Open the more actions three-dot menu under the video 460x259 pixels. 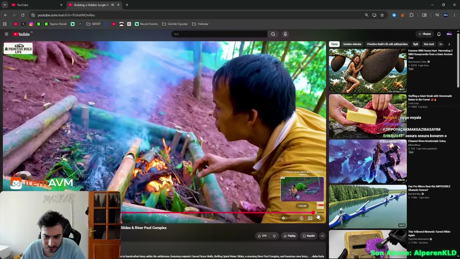pos(322,236)
